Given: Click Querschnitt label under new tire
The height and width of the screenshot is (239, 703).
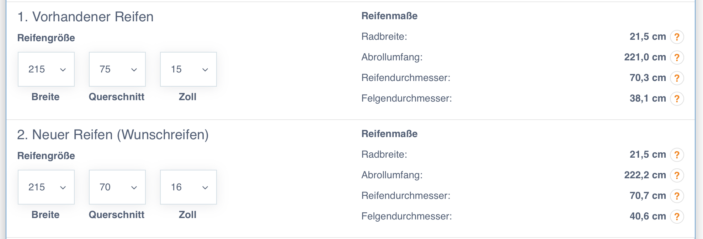Looking at the screenshot, I should coord(117,215).
